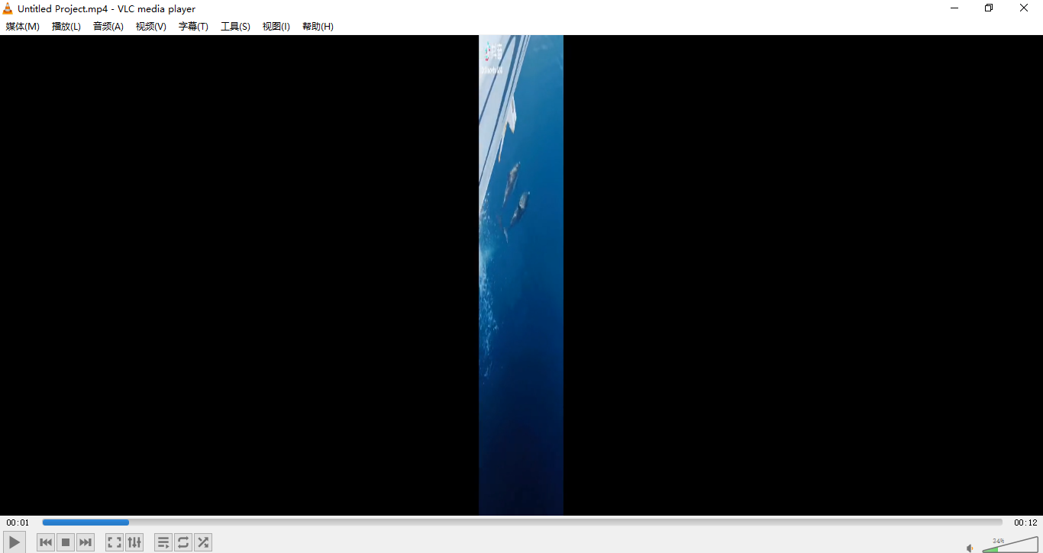The height and width of the screenshot is (553, 1043).
Task: Open the 工具(S) menu
Action: (x=235, y=26)
